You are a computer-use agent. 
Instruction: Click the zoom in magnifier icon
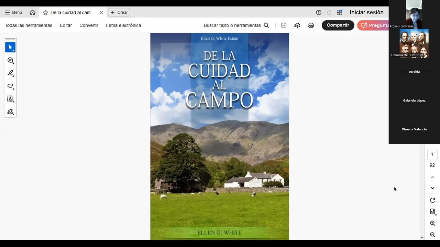[432, 223]
